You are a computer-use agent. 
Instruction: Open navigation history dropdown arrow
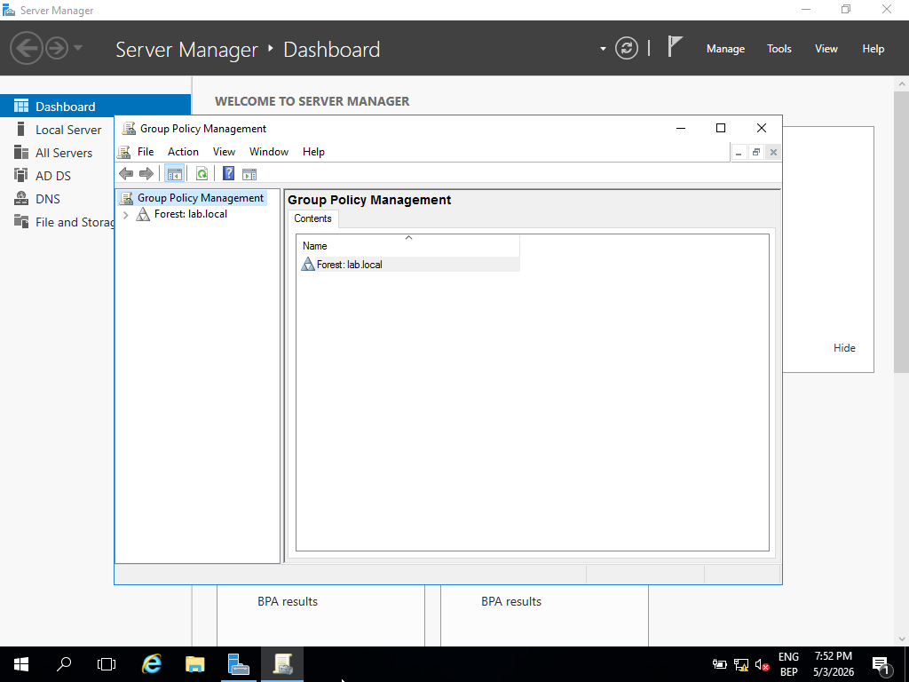78,48
